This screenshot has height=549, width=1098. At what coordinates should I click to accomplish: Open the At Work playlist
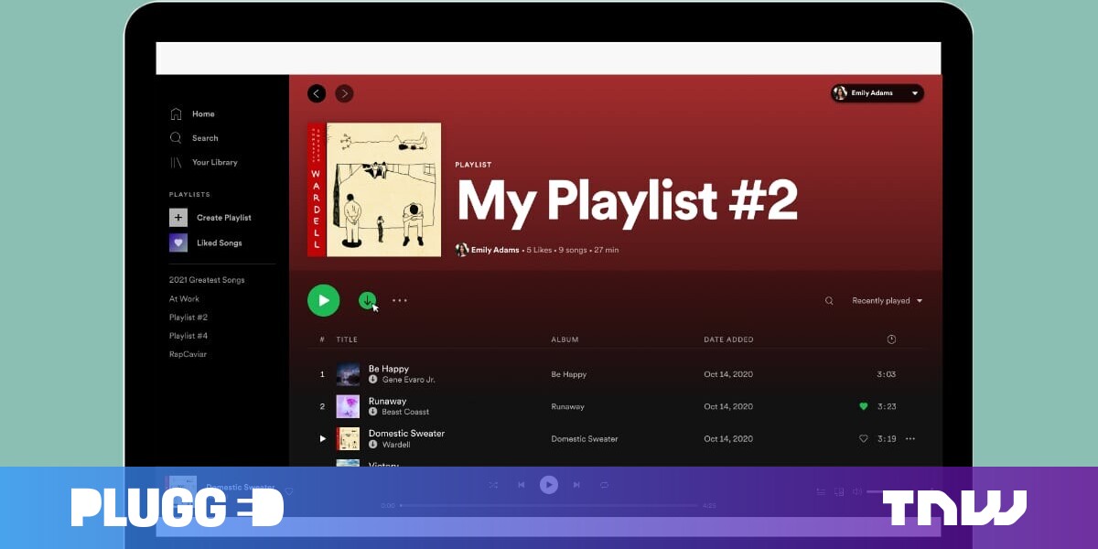tap(184, 298)
